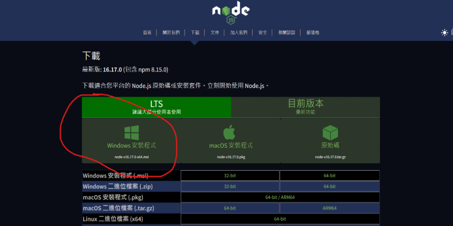Toggle the light/dark theme sun icon
Image resolution: width=453 pixels, height=226 pixels.
[444, 33]
